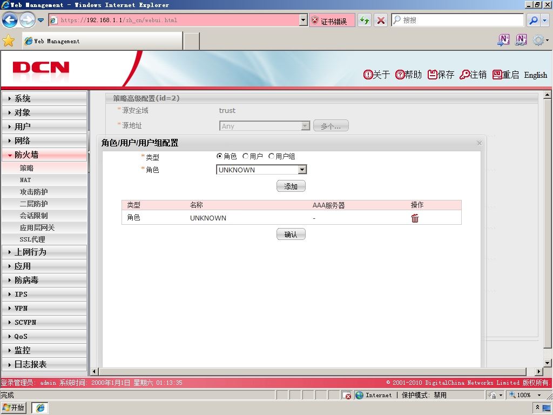
Task: Open the 策略 submenu item
Action: [44, 168]
